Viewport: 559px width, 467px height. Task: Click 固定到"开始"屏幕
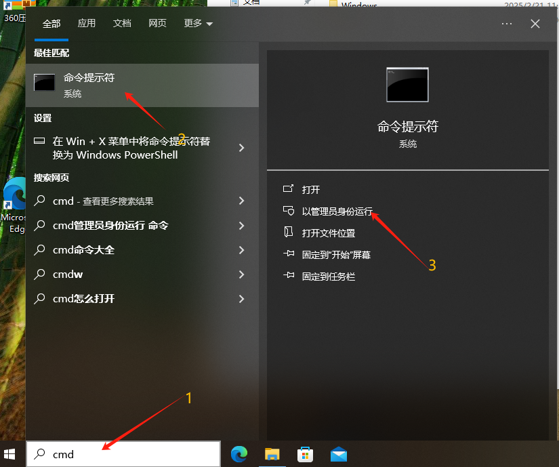click(x=336, y=255)
